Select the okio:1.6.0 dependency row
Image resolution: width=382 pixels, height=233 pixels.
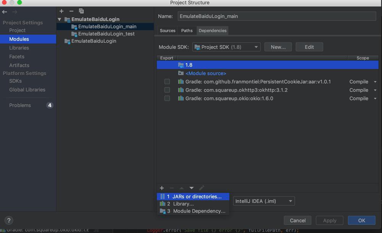click(268, 98)
